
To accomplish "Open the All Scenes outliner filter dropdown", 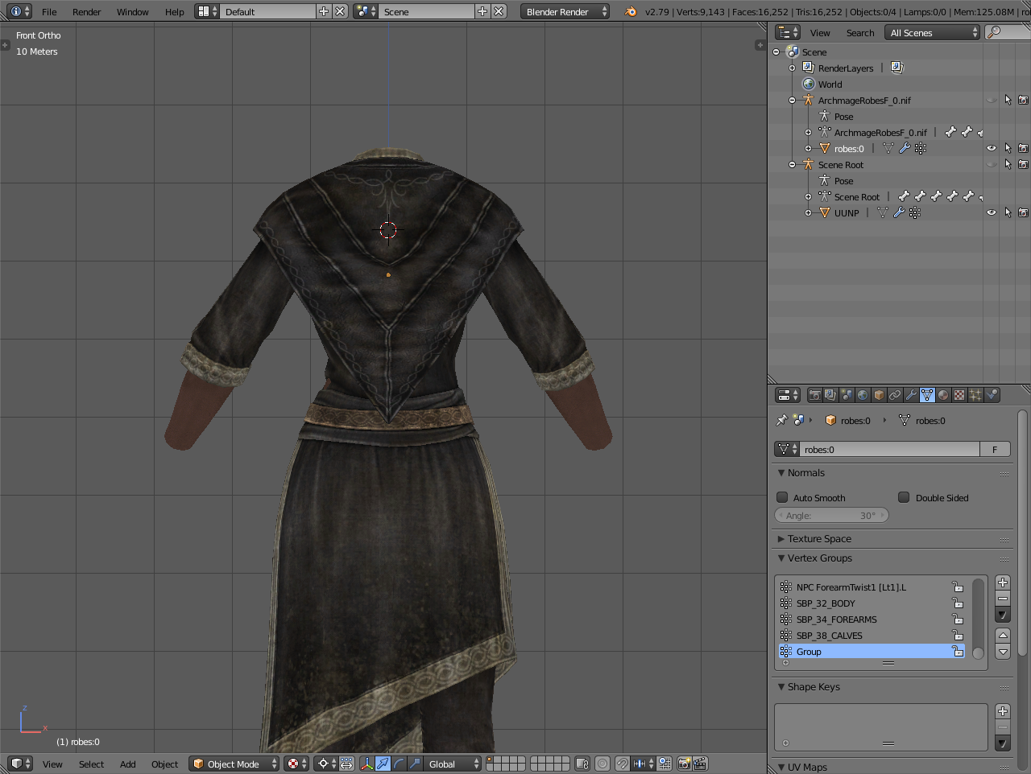I will [x=932, y=32].
